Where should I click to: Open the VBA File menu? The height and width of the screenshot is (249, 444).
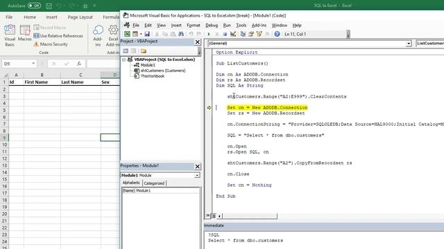136,25
